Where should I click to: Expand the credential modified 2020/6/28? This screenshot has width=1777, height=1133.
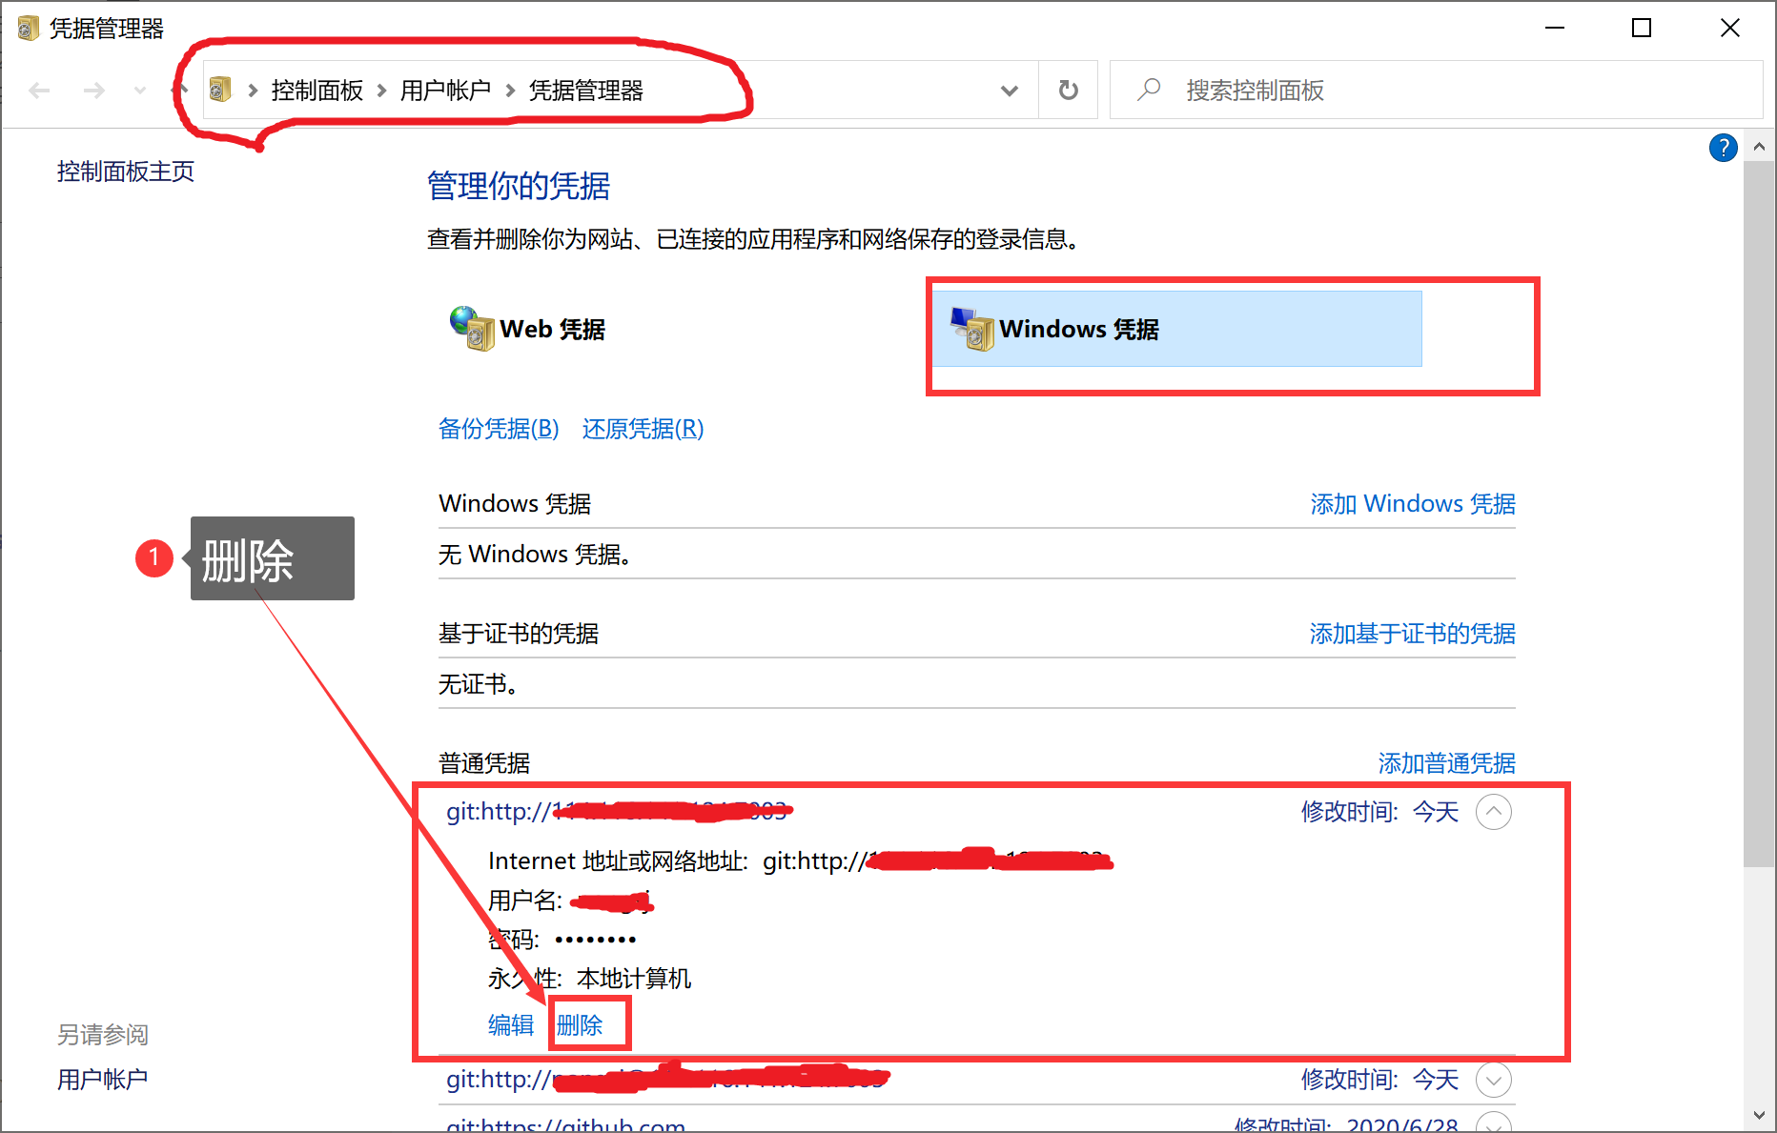click(x=1494, y=1123)
